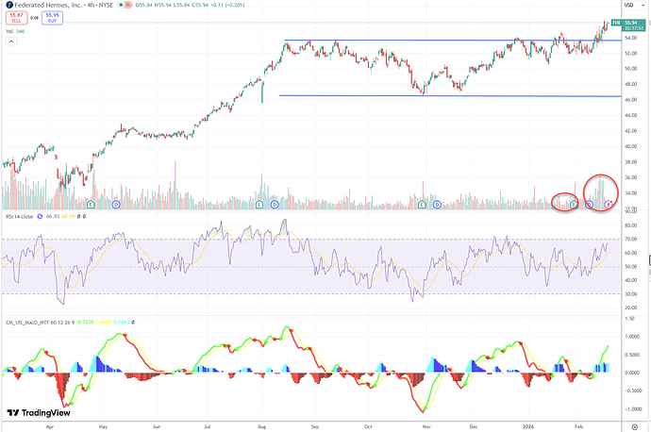Open the dividend marker near May

[116, 205]
